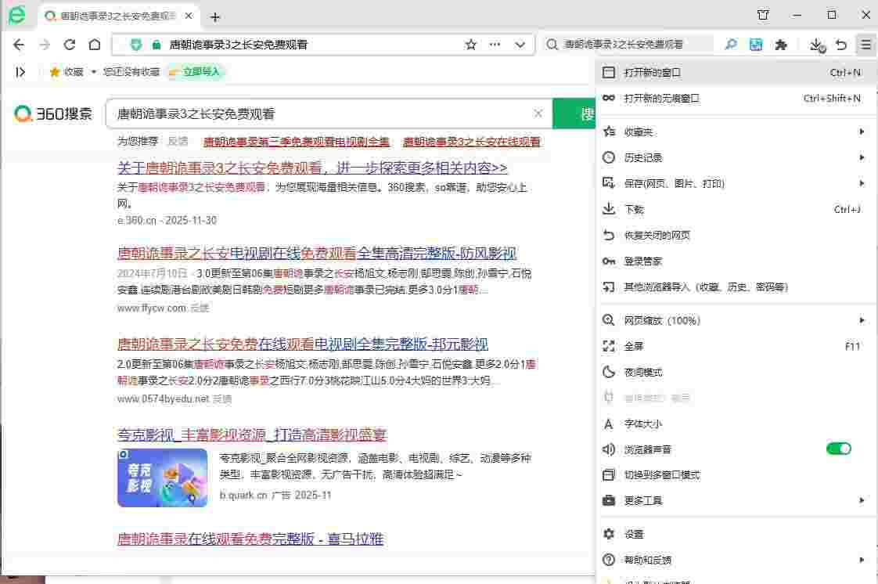878x584 pixels.
Task: Open a new tab with the plus button
Action: point(216,16)
